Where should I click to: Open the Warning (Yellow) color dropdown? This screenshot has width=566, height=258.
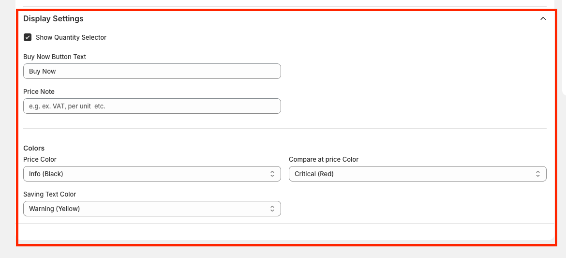[145, 209]
